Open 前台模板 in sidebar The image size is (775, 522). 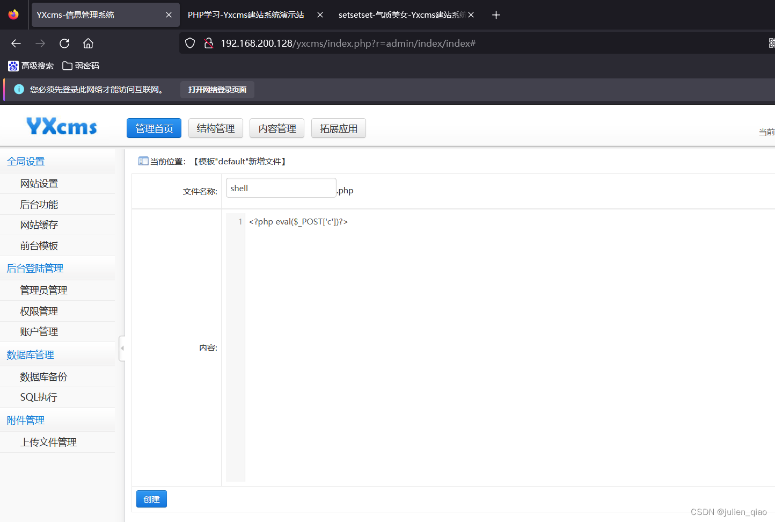click(57, 246)
